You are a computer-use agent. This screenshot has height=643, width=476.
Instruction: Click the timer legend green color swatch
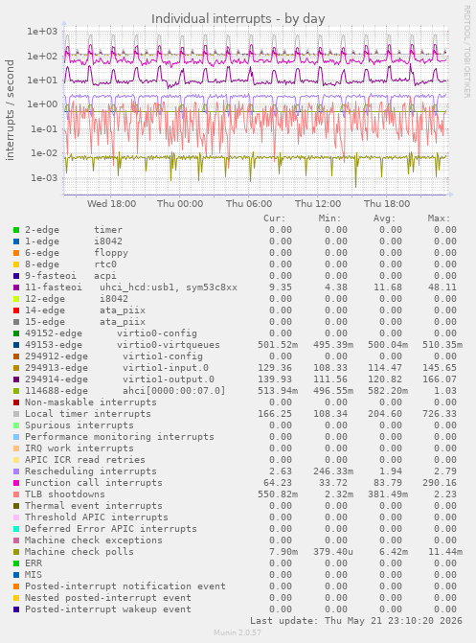(x=16, y=230)
